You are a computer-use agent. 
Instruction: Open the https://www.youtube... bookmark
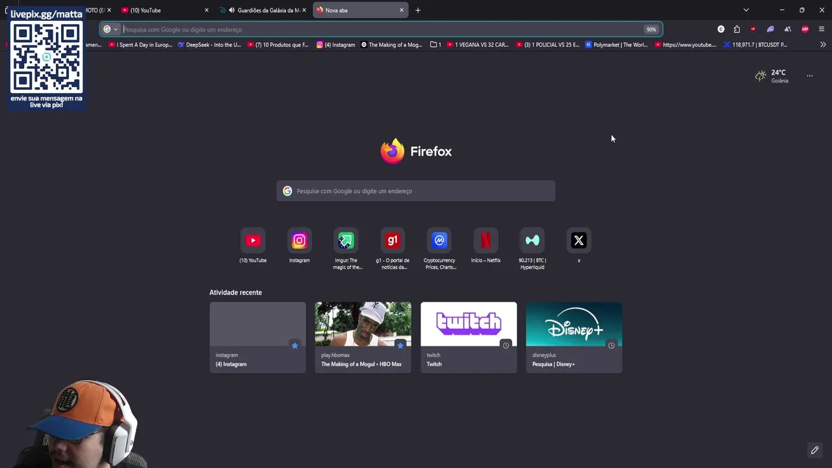pos(686,45)
